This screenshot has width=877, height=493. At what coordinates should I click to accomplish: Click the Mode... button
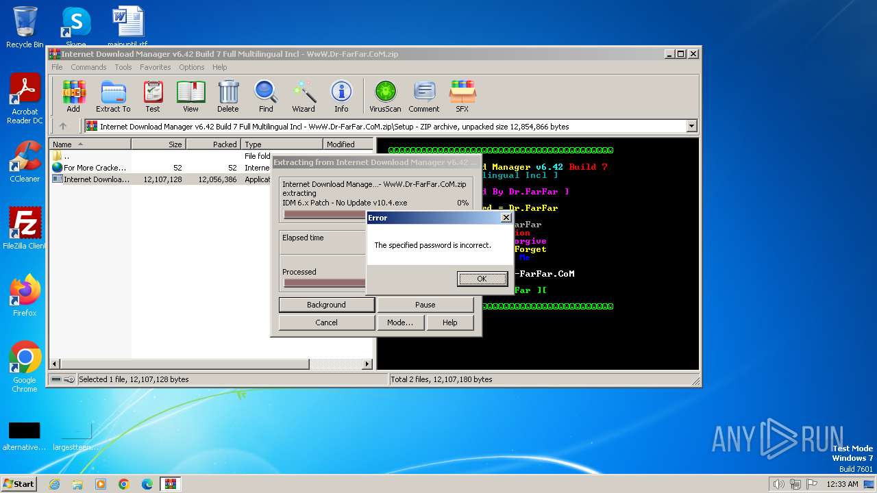[400, 323]
